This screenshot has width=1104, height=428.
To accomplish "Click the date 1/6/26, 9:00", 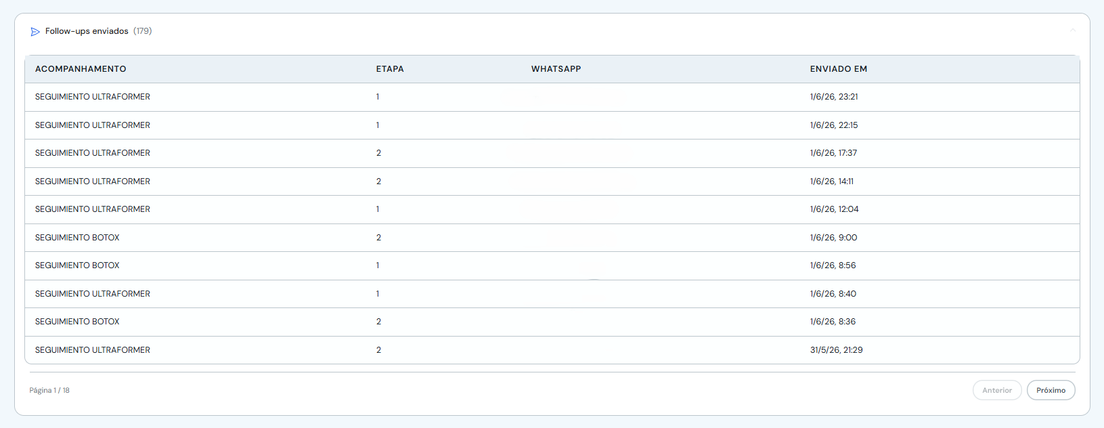I will point(833,238).
